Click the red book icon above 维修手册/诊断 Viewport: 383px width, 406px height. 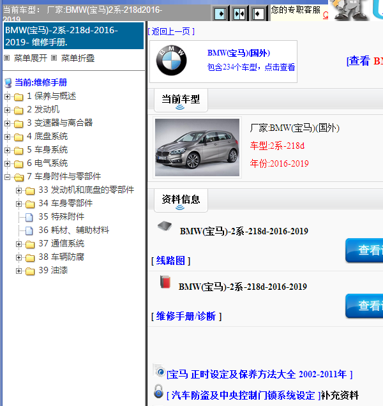pos(165,282)
